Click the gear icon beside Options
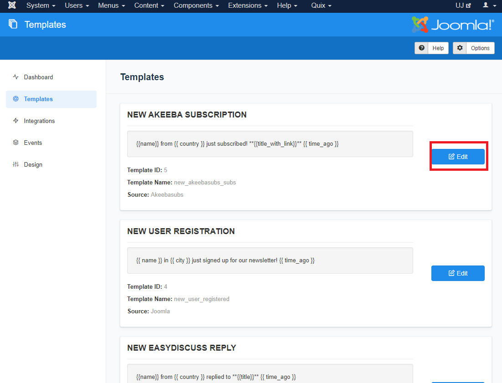 click(x=460, y=48)
